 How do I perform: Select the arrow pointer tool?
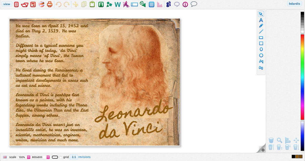(261, 14)
